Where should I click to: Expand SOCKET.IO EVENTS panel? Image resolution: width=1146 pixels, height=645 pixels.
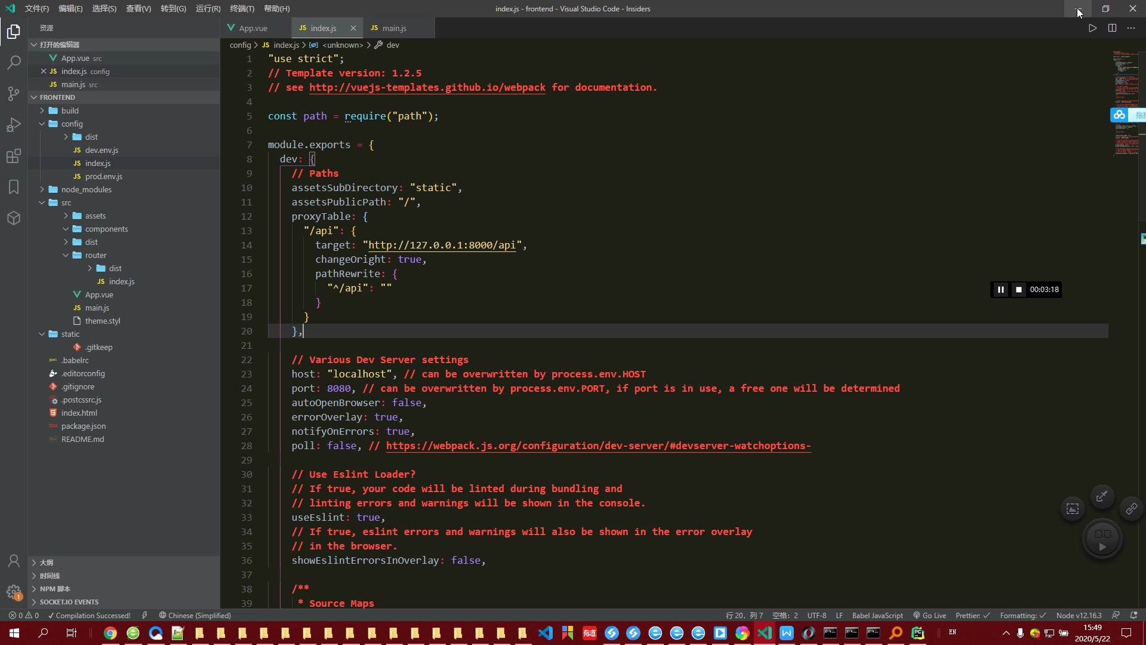click(124, 602)
